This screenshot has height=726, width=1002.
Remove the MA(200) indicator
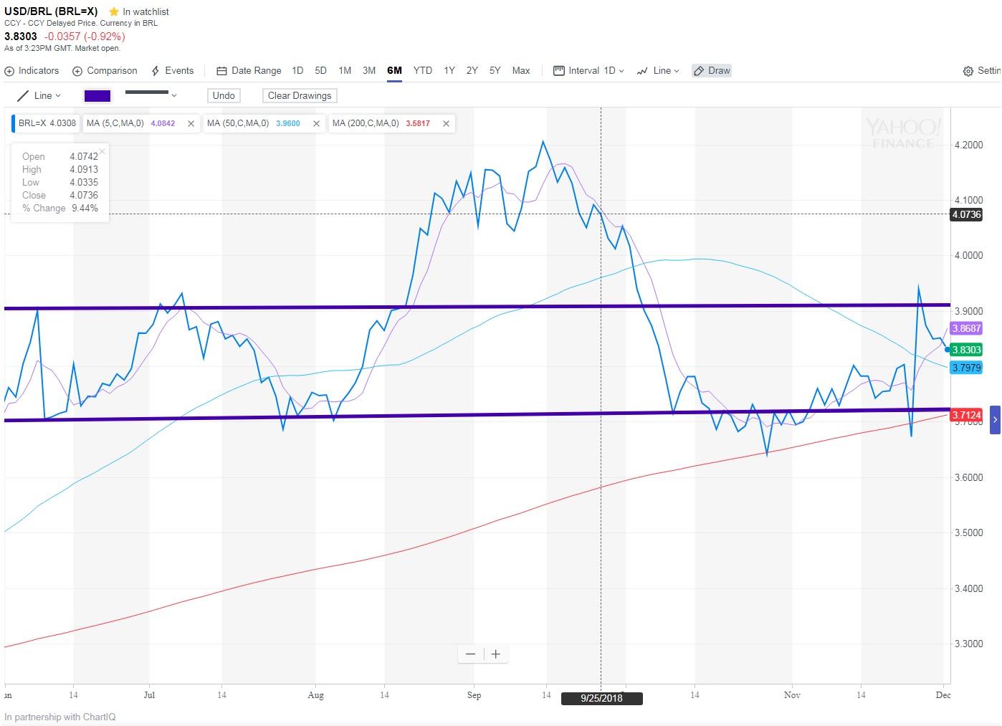pos(446,123)
